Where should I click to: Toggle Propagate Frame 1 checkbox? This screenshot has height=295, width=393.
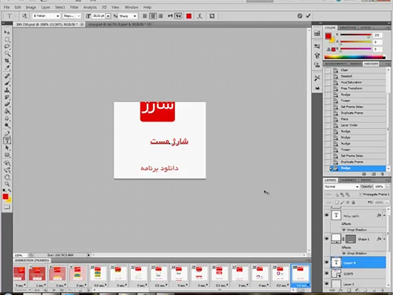(360, 194)
